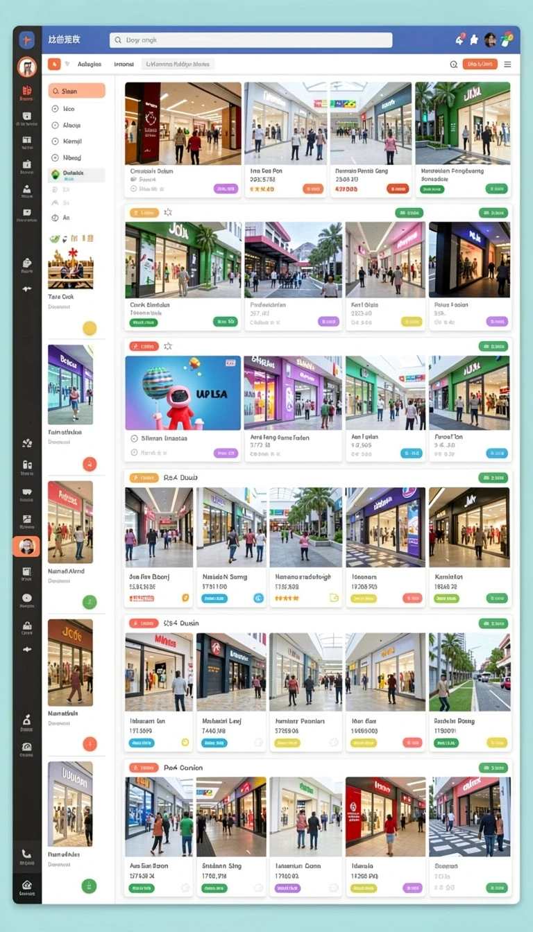Viewport: 533px width, 932px height.
Task: Open the 'Namad Alamd' store thumbnail in the left panel
Action: [70, 522]
